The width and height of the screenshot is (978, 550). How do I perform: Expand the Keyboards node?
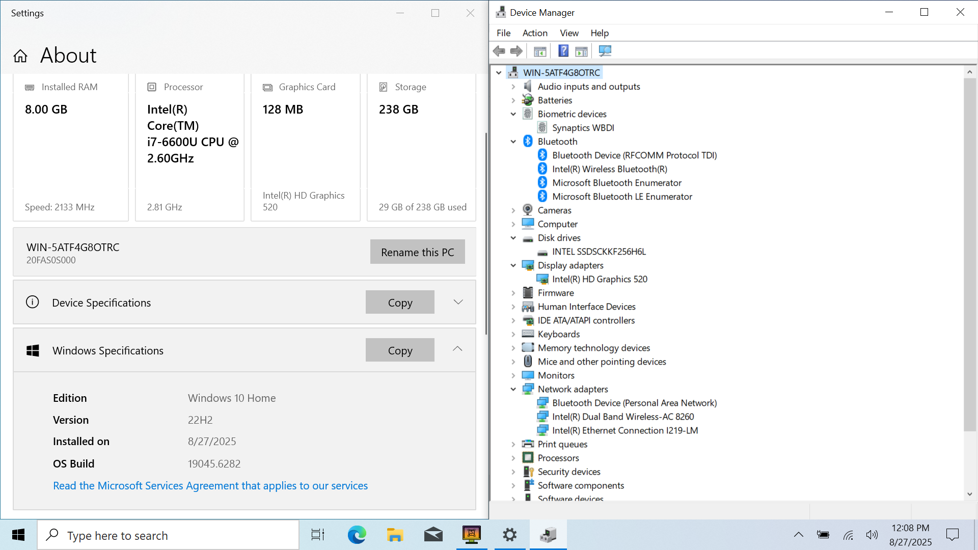click(x=513, y=334)
